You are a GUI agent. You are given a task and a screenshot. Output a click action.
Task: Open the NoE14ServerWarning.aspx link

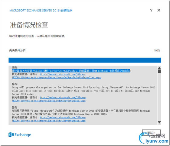point(49,121)
